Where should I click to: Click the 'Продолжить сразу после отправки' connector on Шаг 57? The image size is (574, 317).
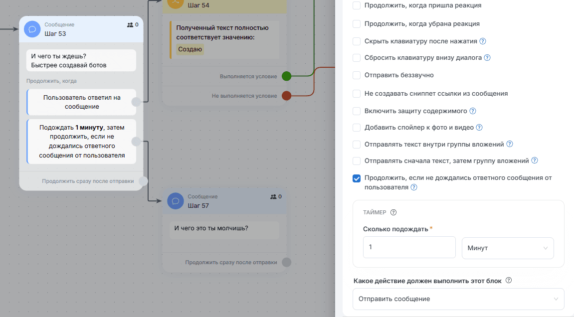pos(287,262)
